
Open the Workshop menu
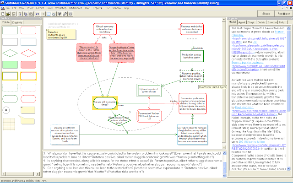pos(61,8)
